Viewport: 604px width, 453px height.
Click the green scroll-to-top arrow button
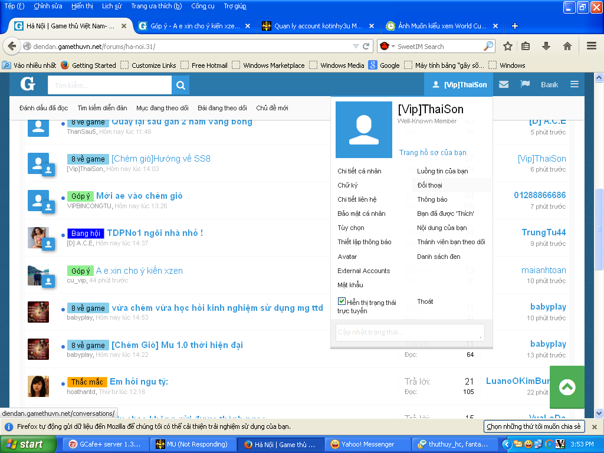[x=567, y=387]
